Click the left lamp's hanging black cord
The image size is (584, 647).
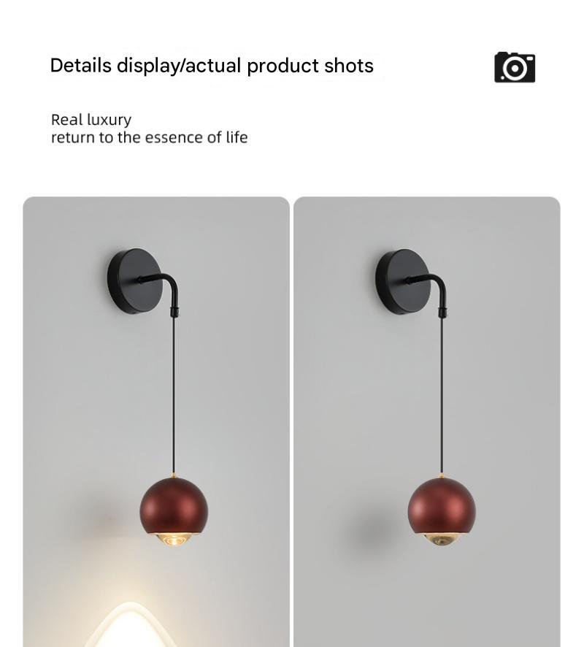point(174,395)
